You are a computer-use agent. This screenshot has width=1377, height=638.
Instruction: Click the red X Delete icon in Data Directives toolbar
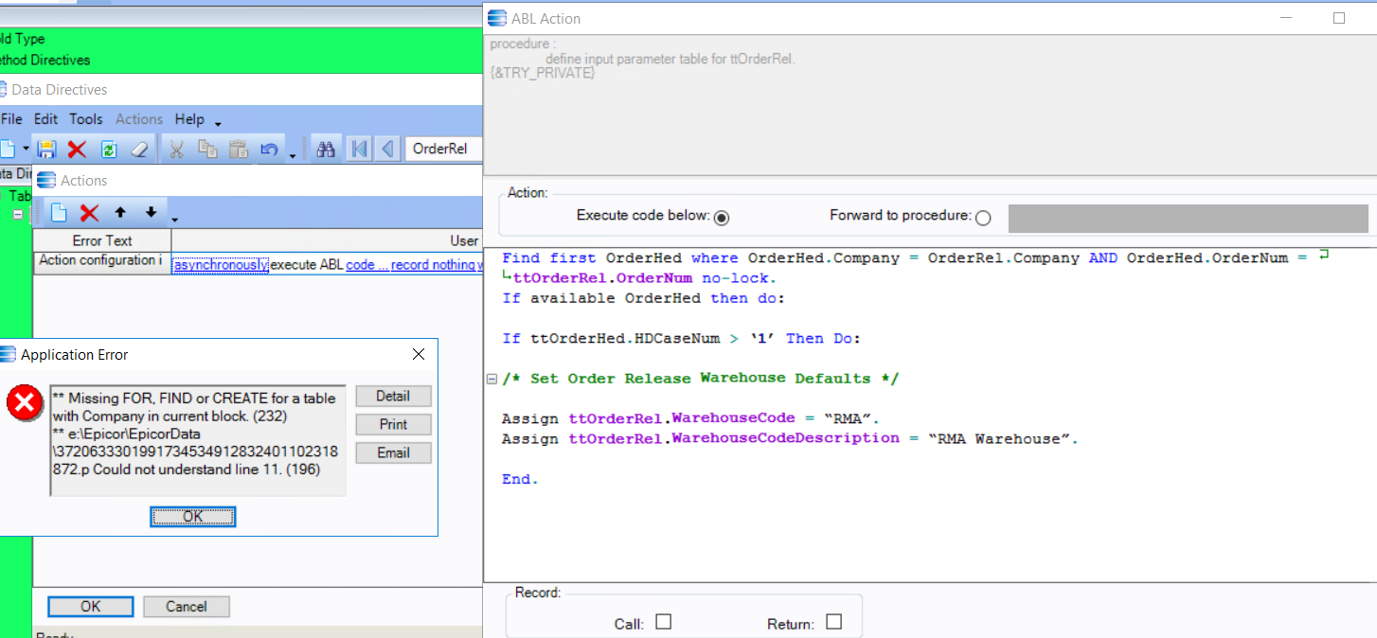[78, 149]
